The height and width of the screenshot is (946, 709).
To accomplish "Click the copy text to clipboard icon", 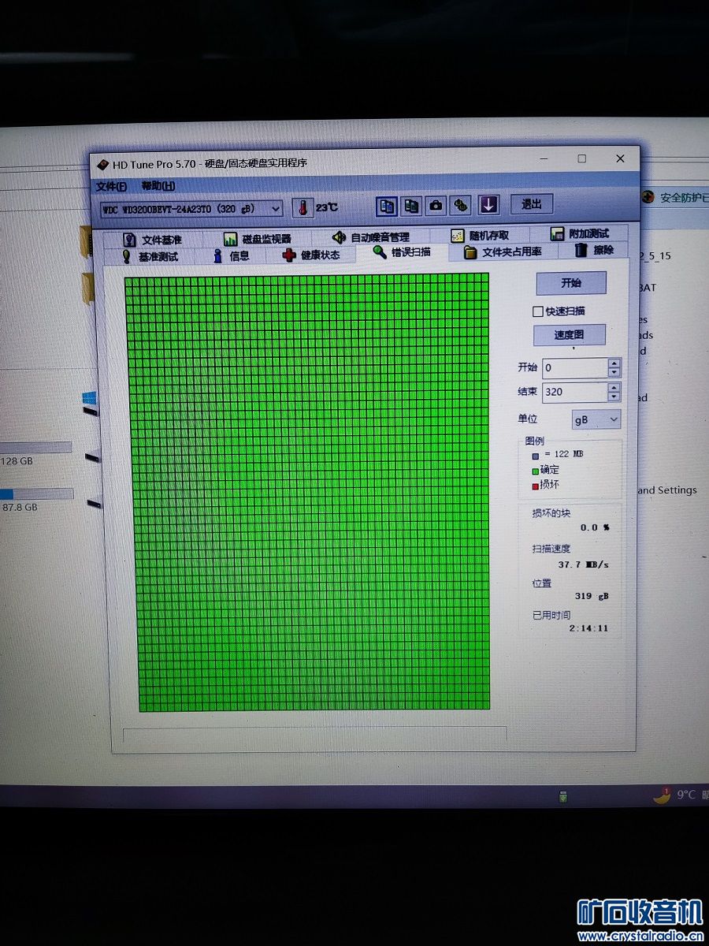I will tap(387, 205).
